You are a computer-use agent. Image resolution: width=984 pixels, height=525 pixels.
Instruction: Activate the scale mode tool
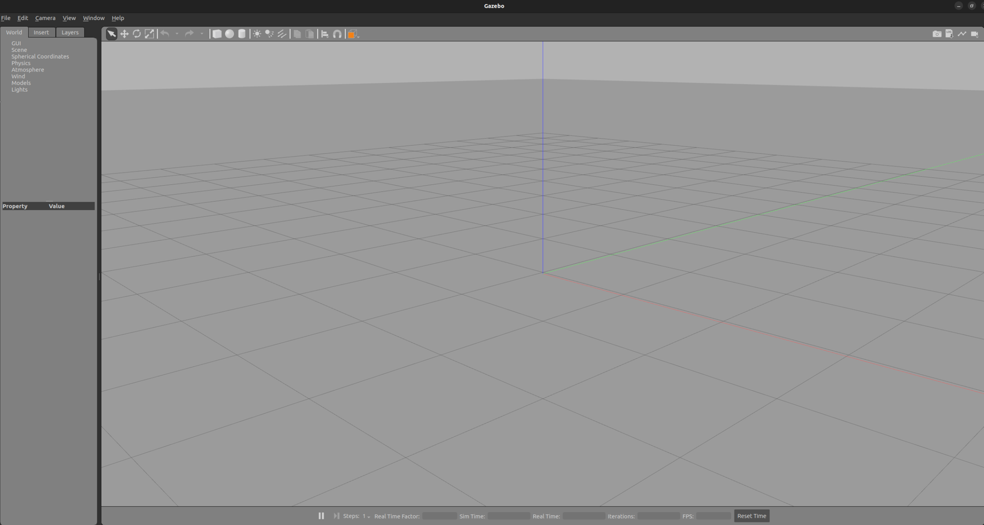click(149, 34)
